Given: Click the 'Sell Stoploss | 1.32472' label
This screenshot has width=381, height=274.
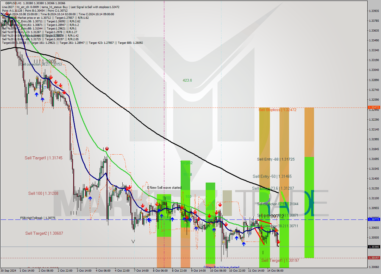Looking at the screenshot, I should [x=277, y=110].
